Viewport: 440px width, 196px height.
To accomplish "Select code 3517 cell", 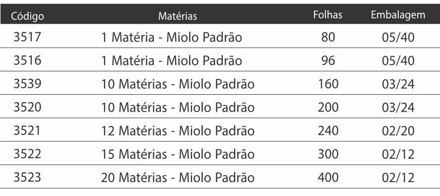I will click(27, 37).
